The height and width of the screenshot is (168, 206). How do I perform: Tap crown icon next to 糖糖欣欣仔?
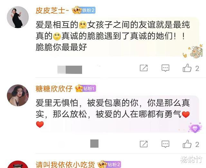(79, 88)
